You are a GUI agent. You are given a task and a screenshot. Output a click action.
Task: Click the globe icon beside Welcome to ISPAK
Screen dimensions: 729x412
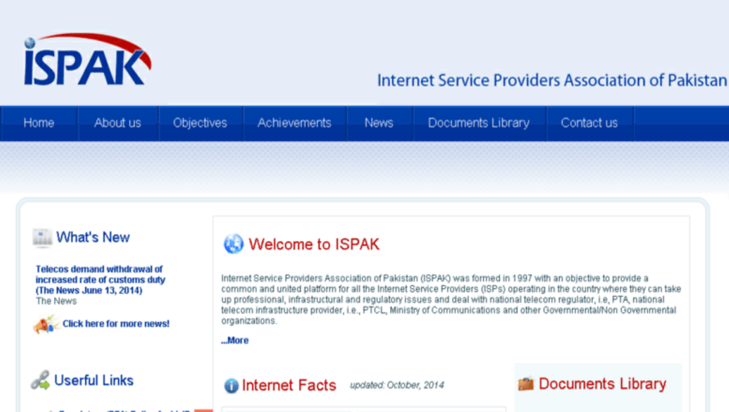click(233, 244)
